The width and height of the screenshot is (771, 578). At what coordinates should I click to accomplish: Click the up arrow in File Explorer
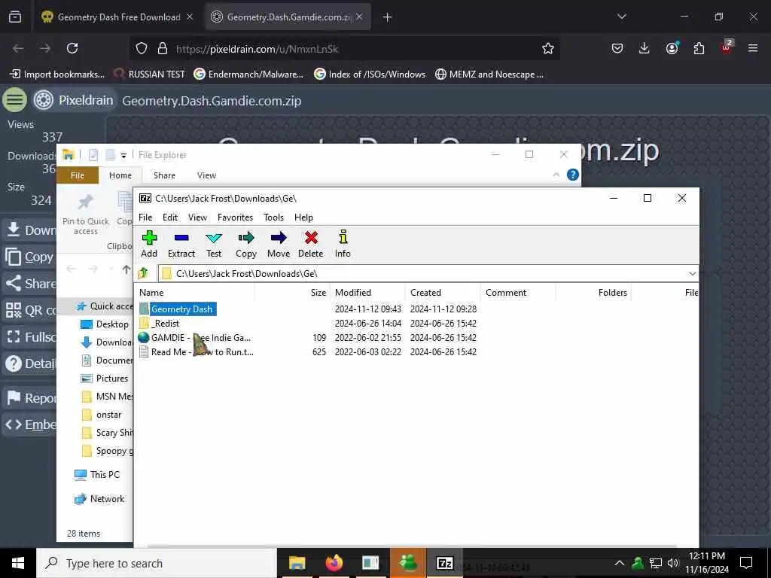[126, 269]
